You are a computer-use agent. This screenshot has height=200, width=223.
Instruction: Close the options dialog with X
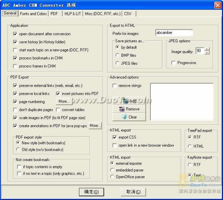pos(218,5)
